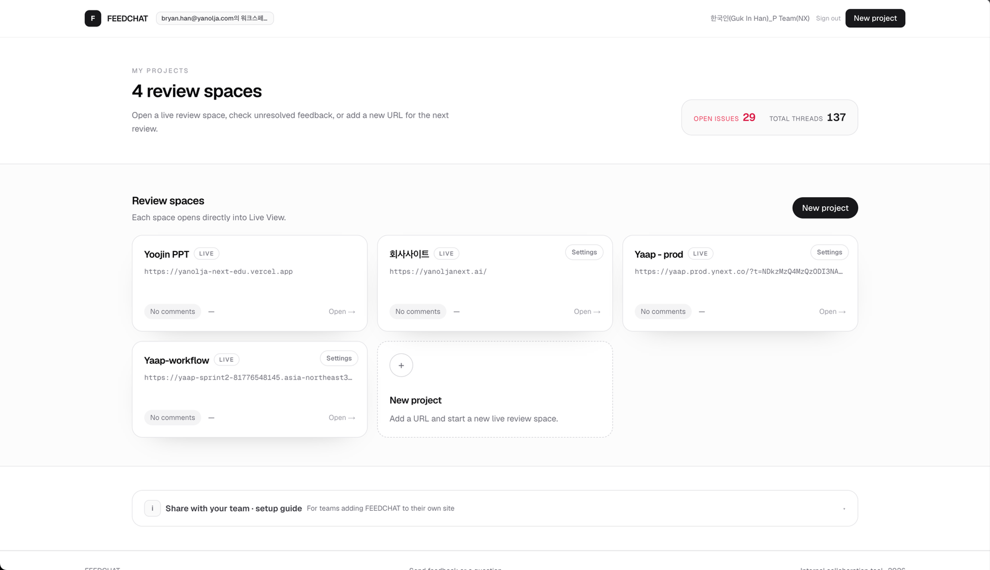Screen dimensions: 990x570
Task: Open Settings for 회사사이트 space
Action: tap(584, 252)
